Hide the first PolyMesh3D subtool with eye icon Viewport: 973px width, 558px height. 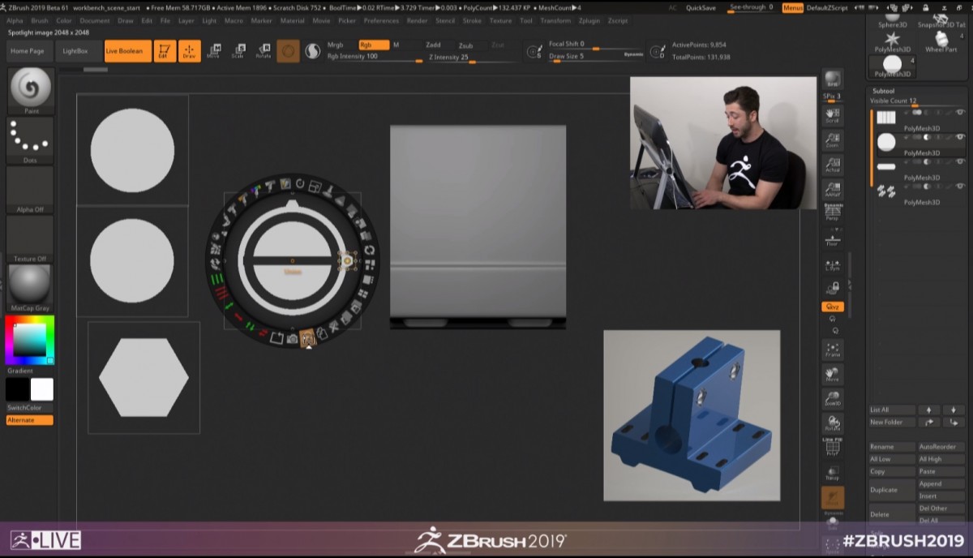pos(960,113)
